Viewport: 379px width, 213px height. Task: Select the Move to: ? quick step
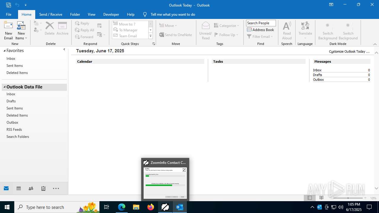(x=130, y=24)
